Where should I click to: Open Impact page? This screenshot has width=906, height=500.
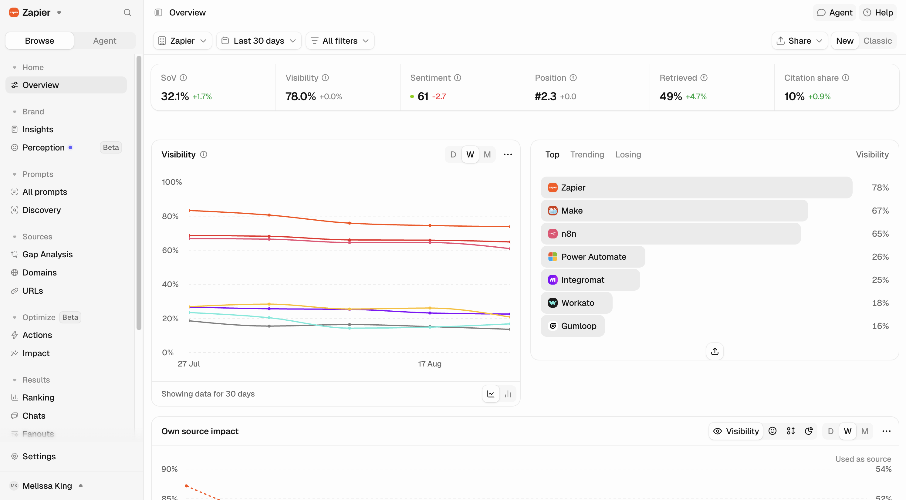point(66,353)
